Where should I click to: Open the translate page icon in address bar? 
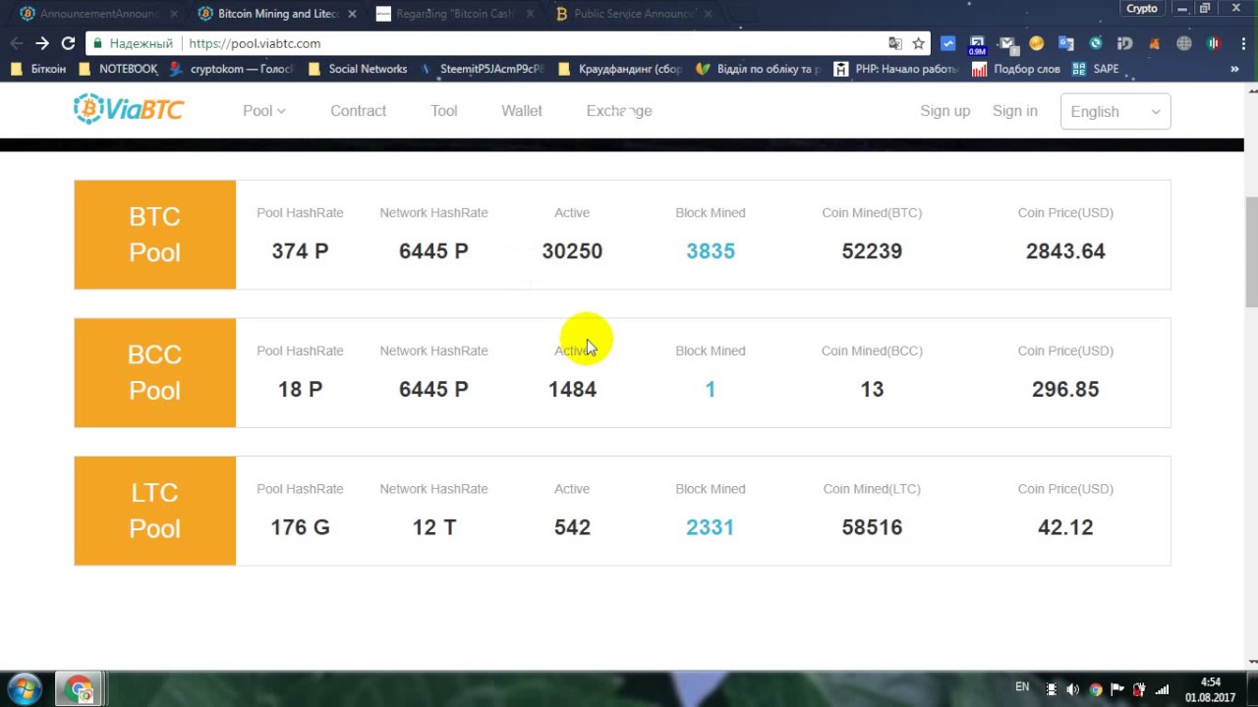point(894,43)
